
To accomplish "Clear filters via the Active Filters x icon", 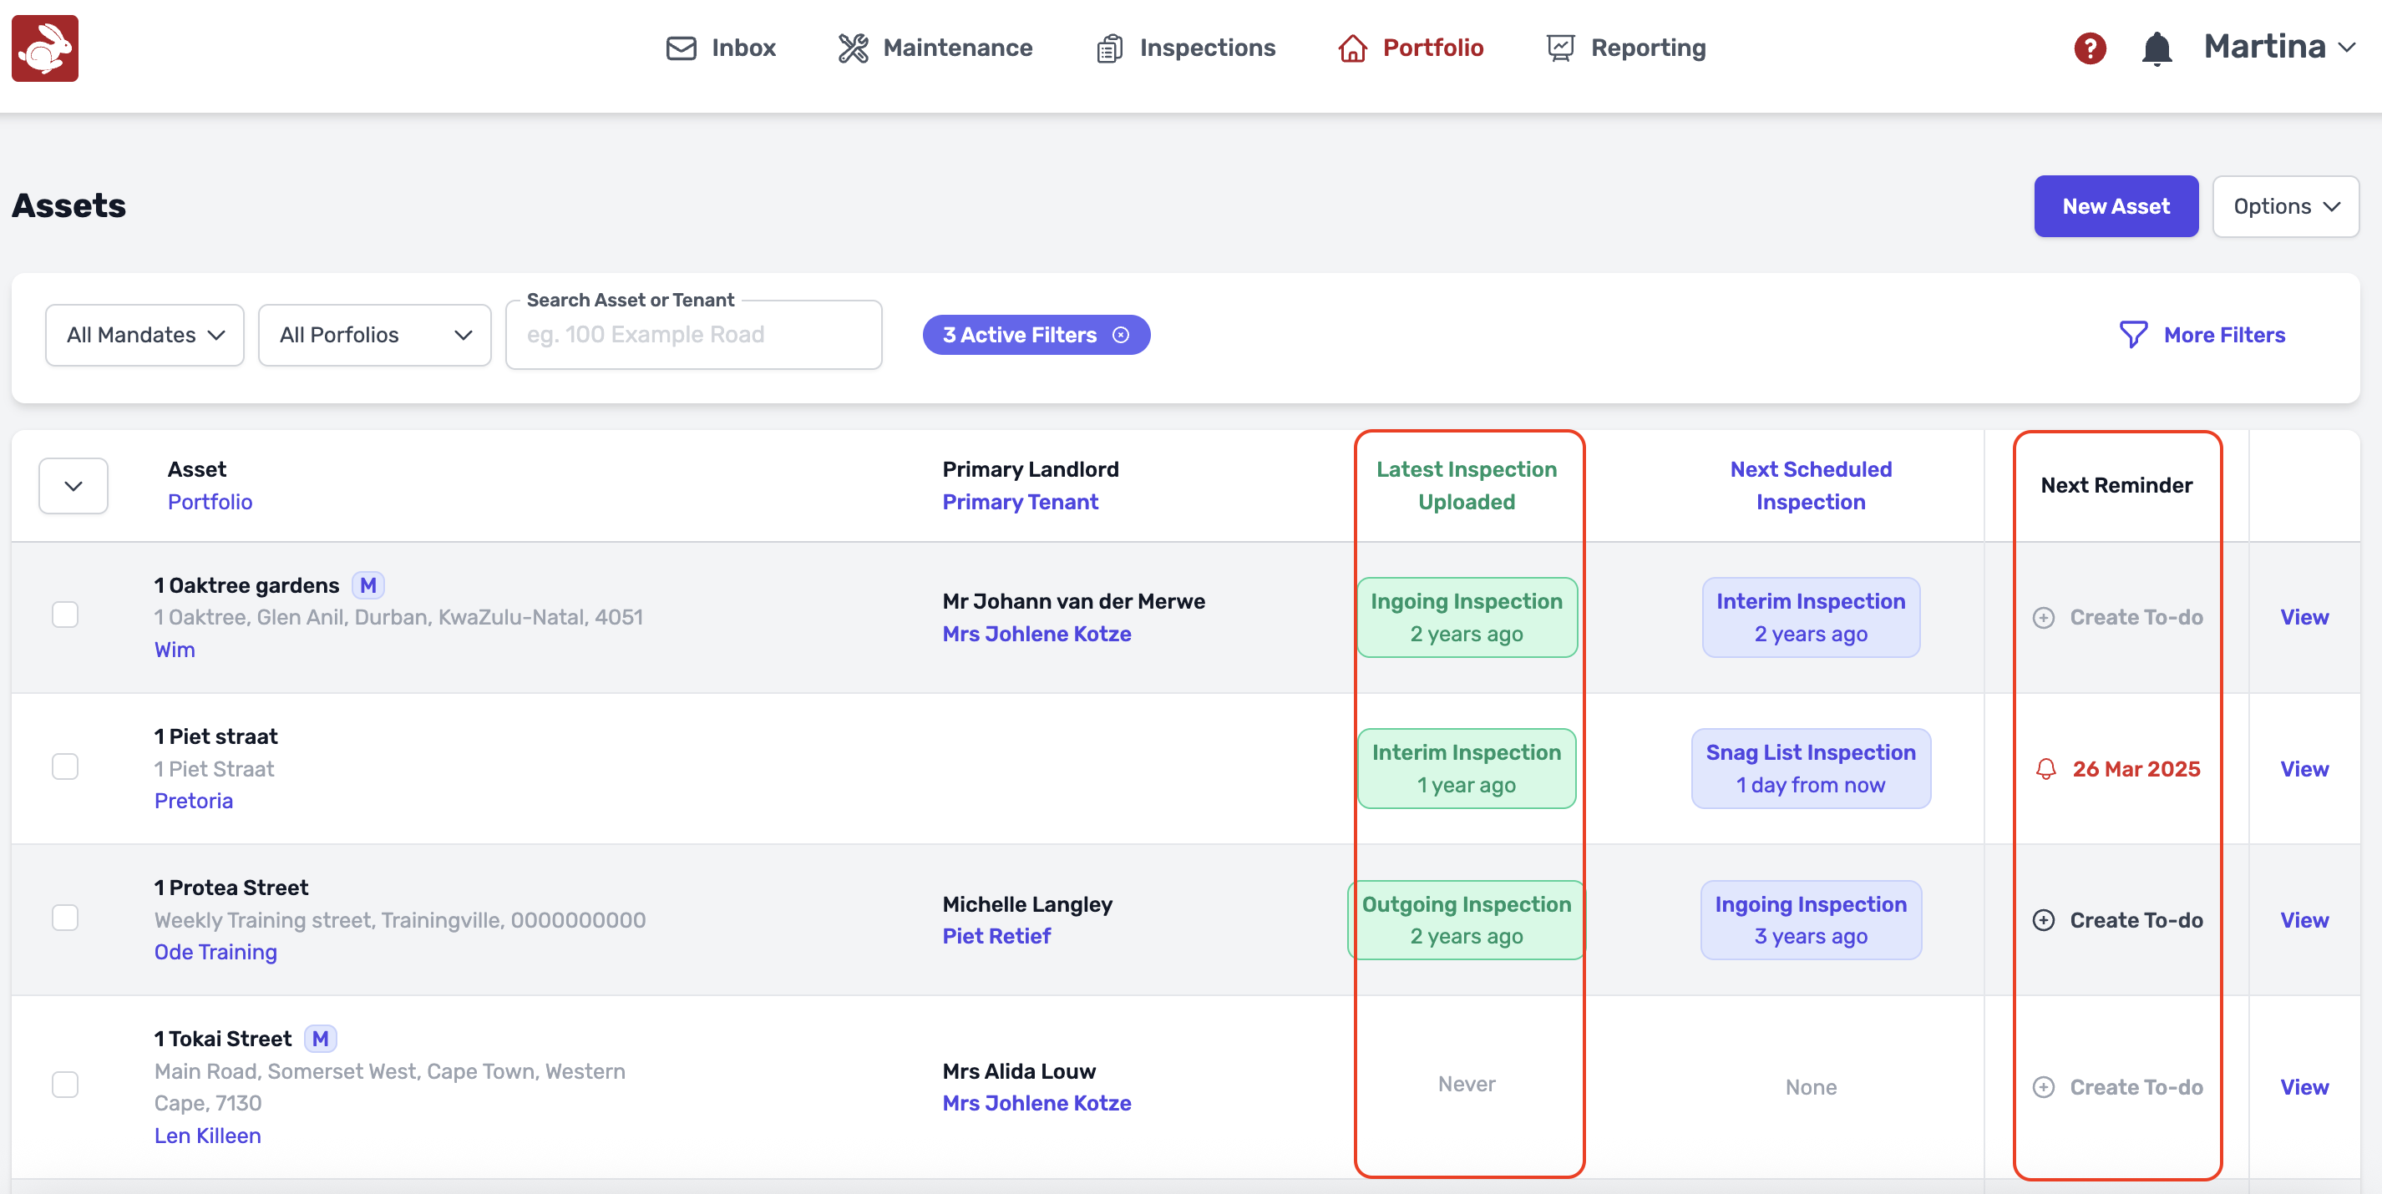I will [x=1121, y=336].
